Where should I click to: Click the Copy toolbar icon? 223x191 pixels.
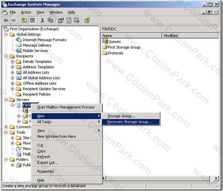pyautogui.click(x=51, y=21)
